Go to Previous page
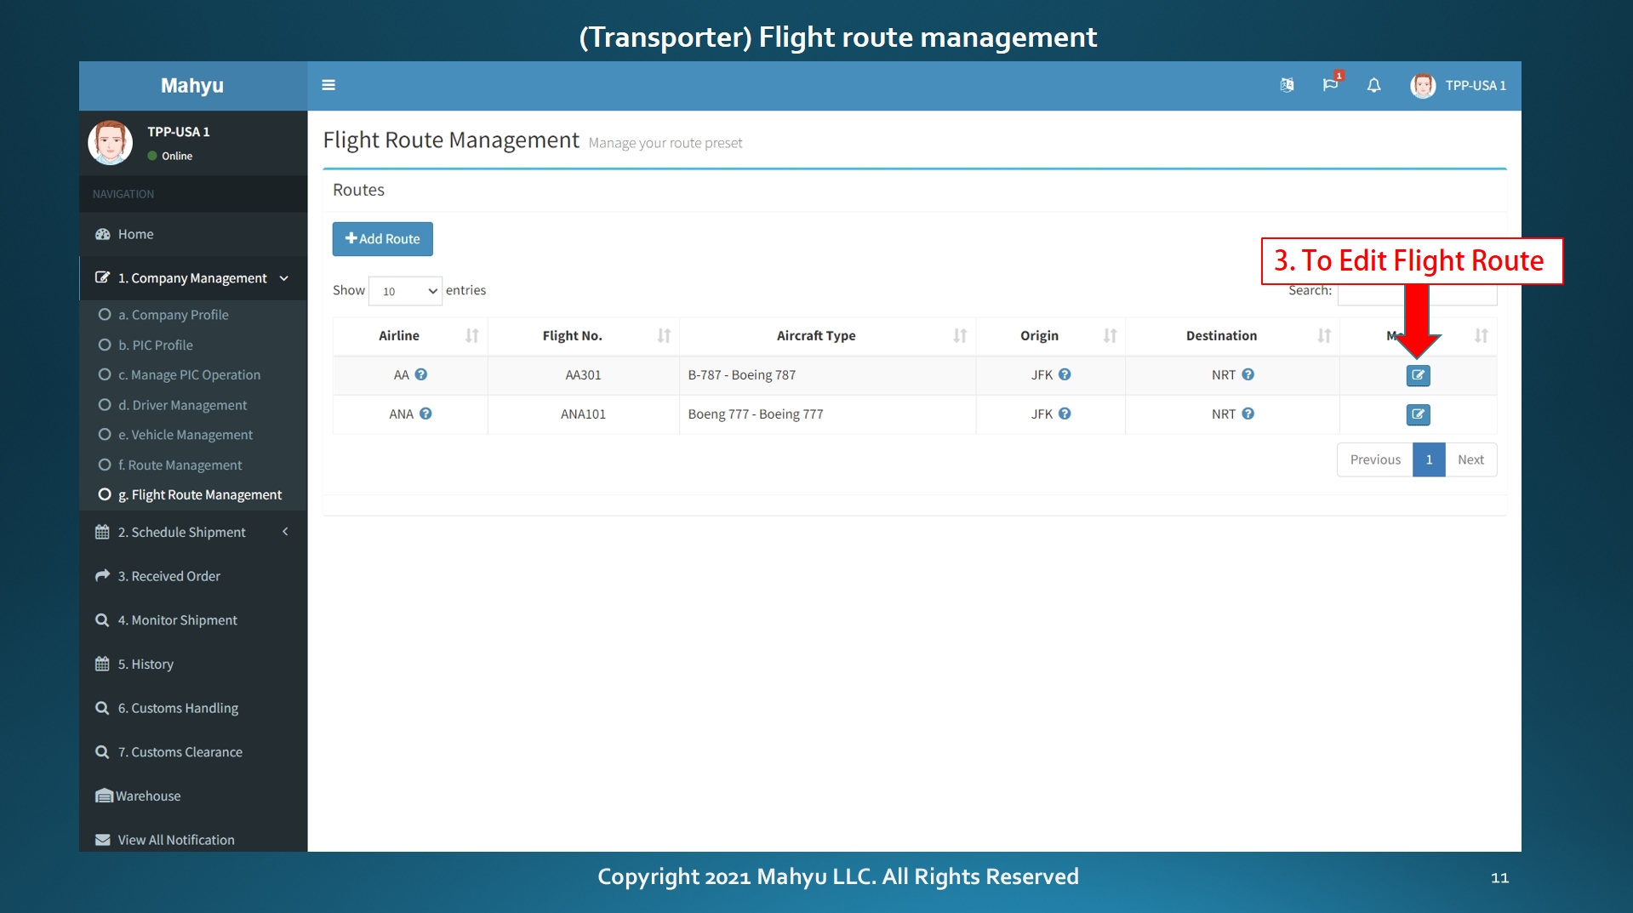Image resolution: width=1633 pixels, height=913 pixels. 1375,459
